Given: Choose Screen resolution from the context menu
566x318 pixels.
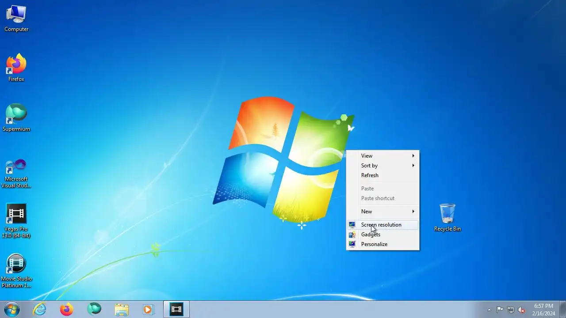Looking at the screenshot, I should coord(383,225).
